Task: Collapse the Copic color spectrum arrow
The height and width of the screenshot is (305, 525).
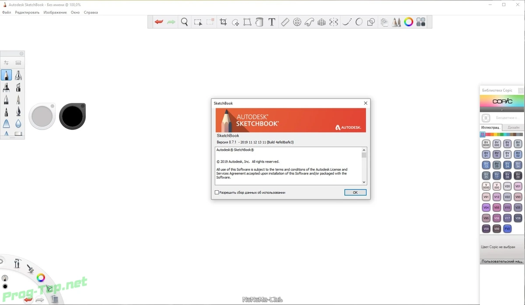Action: (502, 110)
